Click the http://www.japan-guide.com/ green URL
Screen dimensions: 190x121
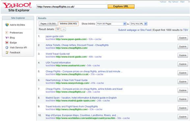click(71, 39)
